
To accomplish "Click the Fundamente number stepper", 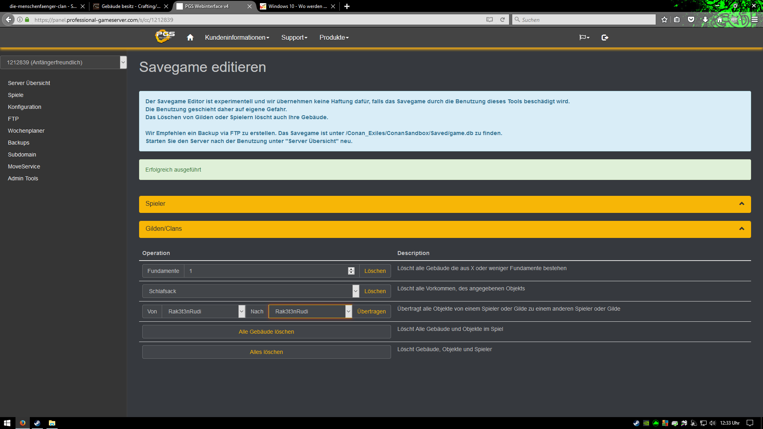I will tap(351, 271).
